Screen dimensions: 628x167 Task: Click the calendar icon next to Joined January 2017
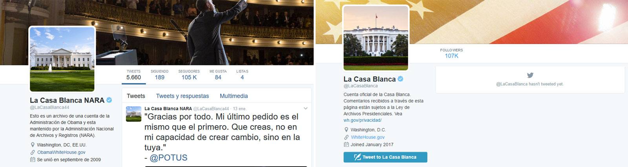point(346,144)
